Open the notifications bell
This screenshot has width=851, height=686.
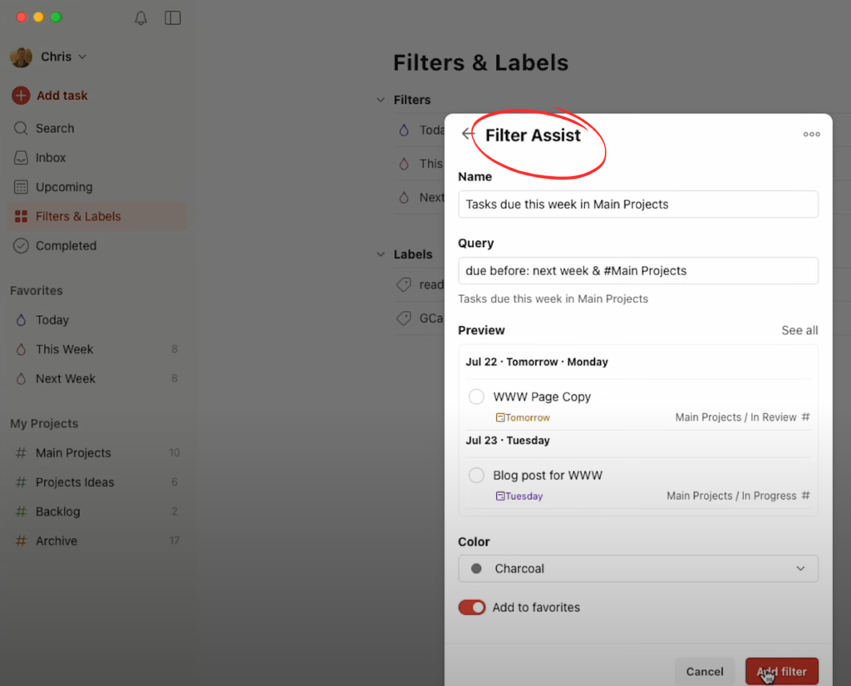[140, 18]
